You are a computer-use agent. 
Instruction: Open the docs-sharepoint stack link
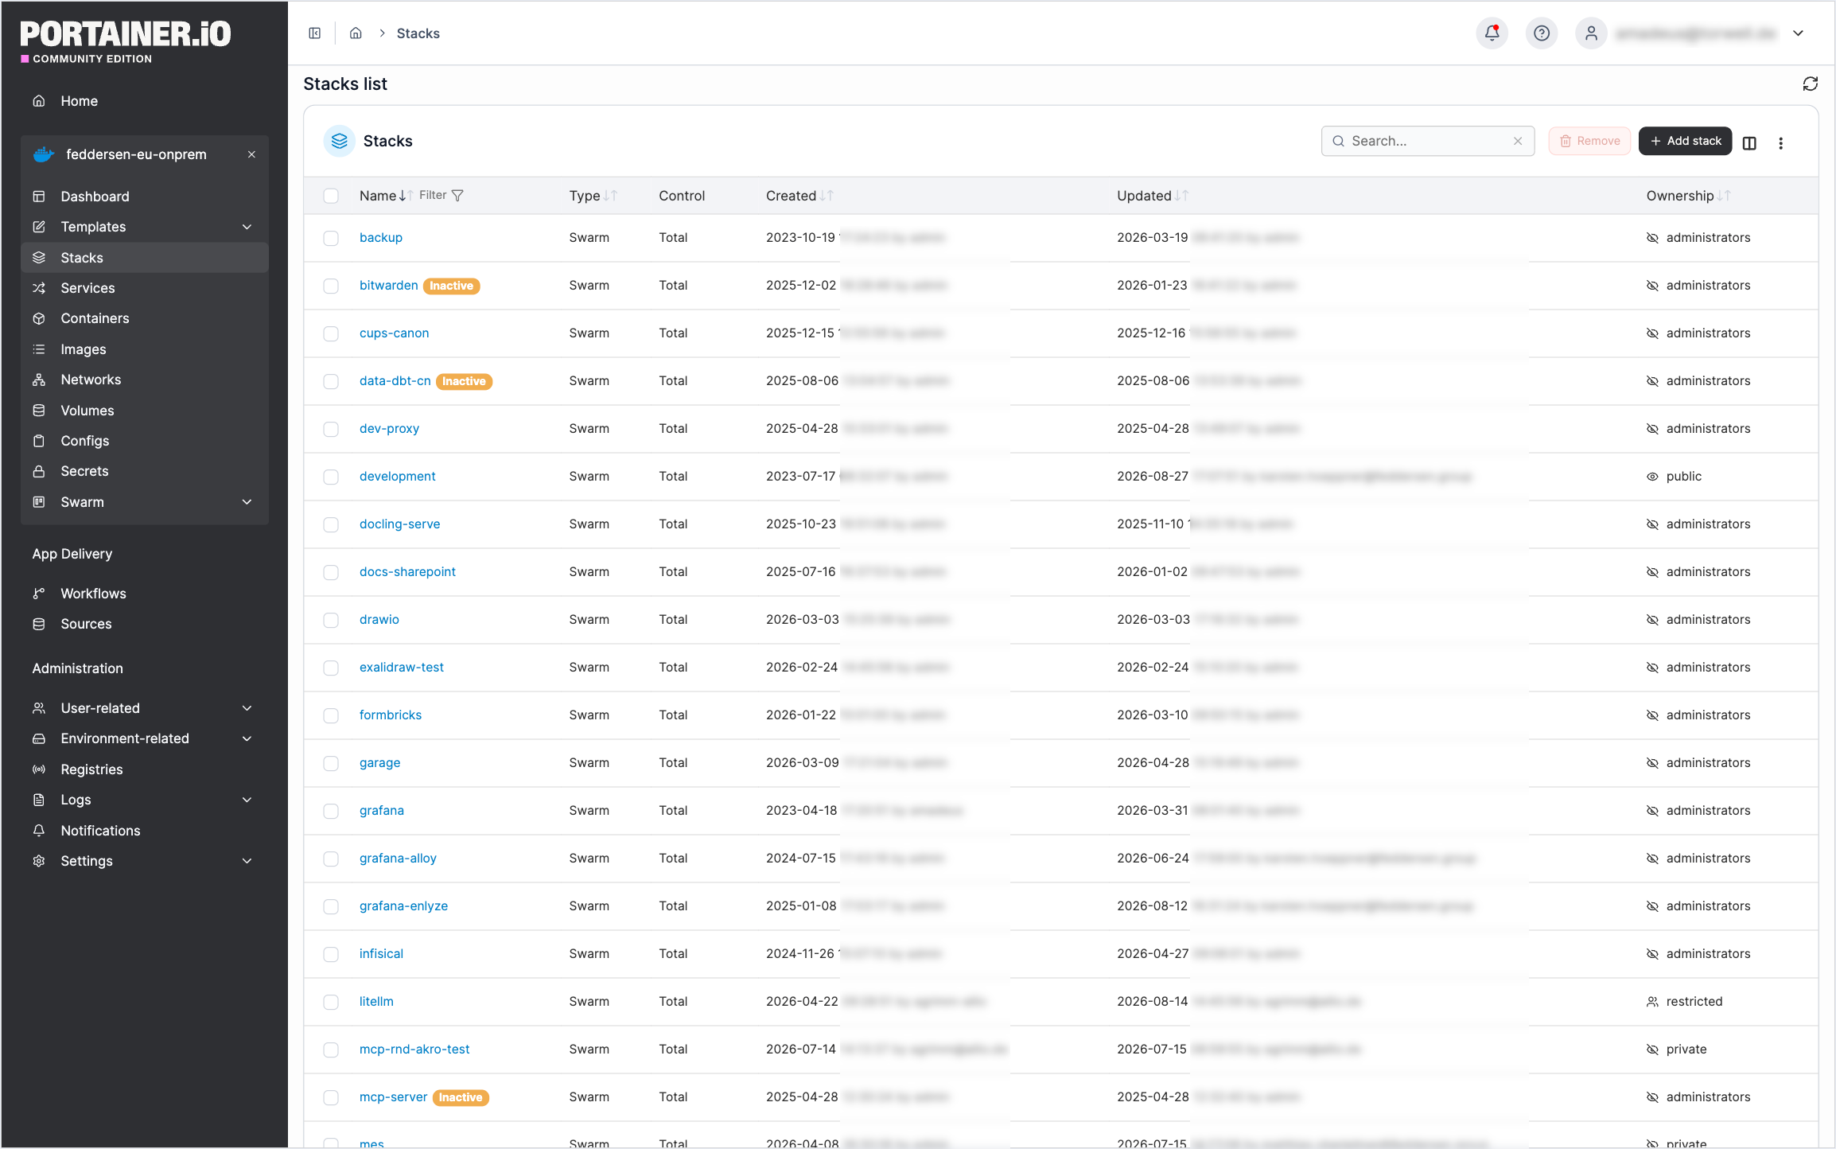407,572
